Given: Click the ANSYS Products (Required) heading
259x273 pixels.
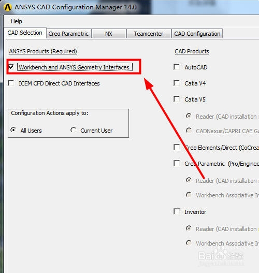Looking at the screenshot, I should pyautogui.click(x=43, y=51).
